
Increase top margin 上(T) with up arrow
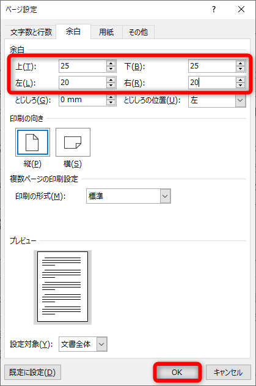pyautogui.click(x=111, y=63)
